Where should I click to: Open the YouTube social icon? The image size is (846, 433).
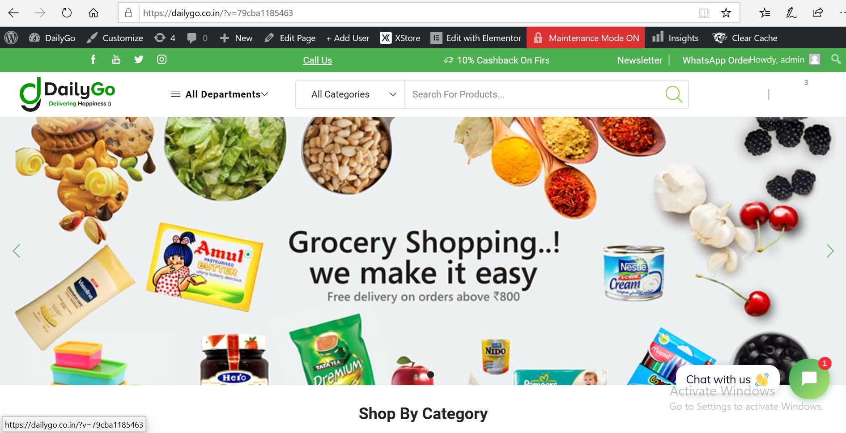116,59
